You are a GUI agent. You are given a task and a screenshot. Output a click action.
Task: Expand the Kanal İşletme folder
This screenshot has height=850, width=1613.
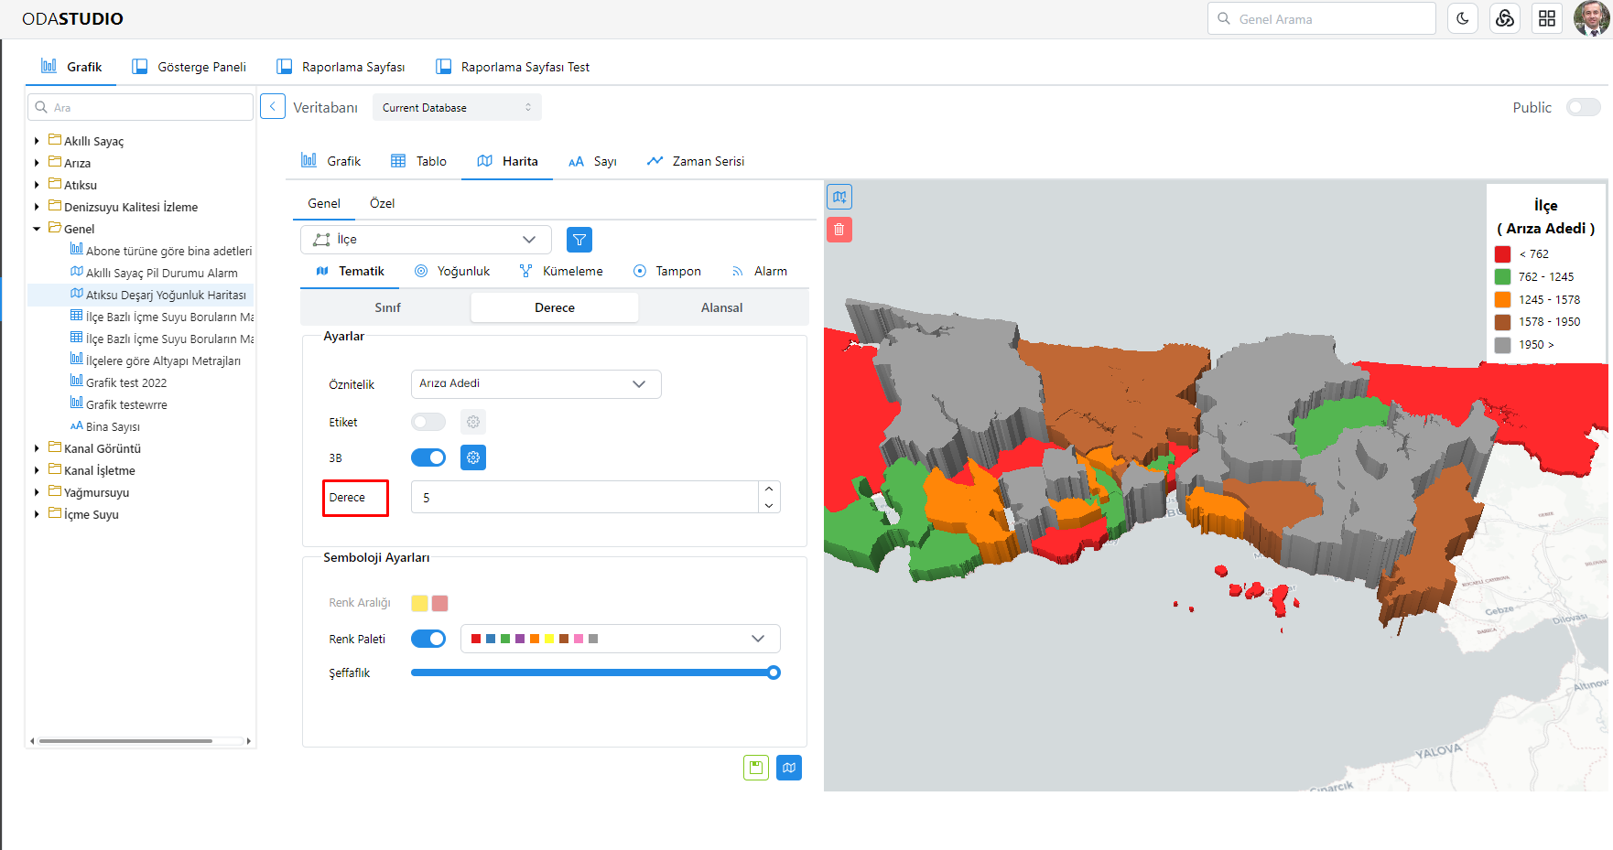coord(37,471)
